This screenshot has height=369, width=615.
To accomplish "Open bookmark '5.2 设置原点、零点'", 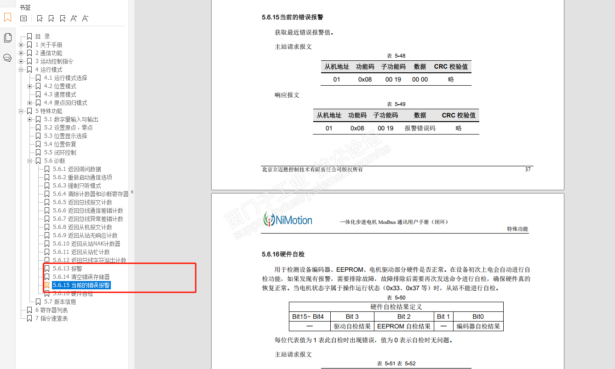I will [69, 128].
